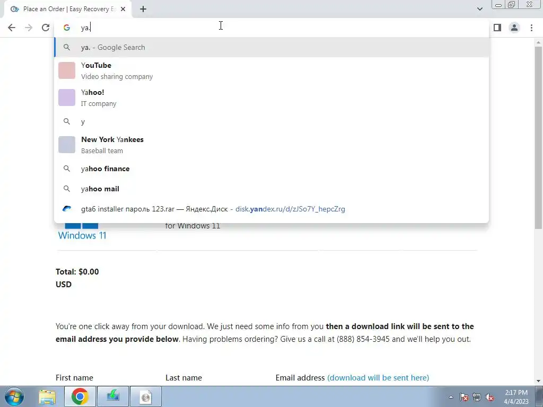The image size is (543, 407).
Task: Choose New York Yankees suggestion
Action: 271,145
